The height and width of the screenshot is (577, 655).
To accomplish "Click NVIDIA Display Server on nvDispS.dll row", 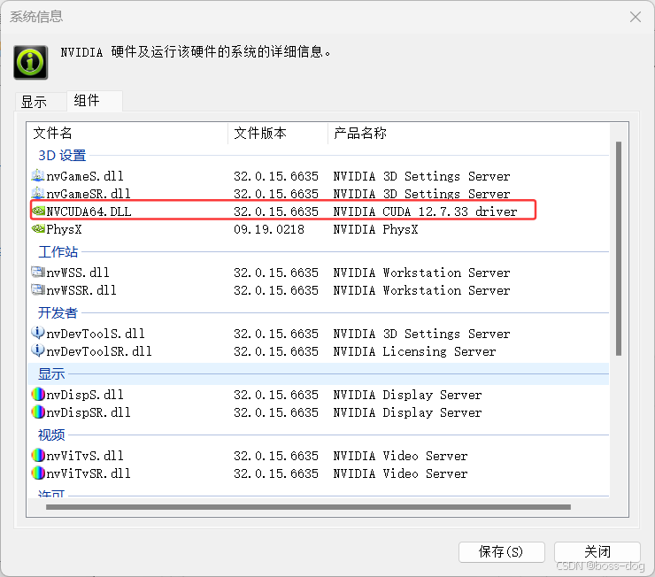I will coord(407,395).
